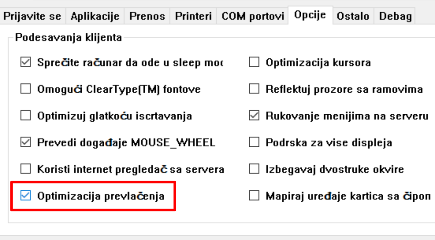Uncheck Optimizacija prevlačenja option
Image resolution: width=435 pixels, height=240 pixels.
[26, 196]
